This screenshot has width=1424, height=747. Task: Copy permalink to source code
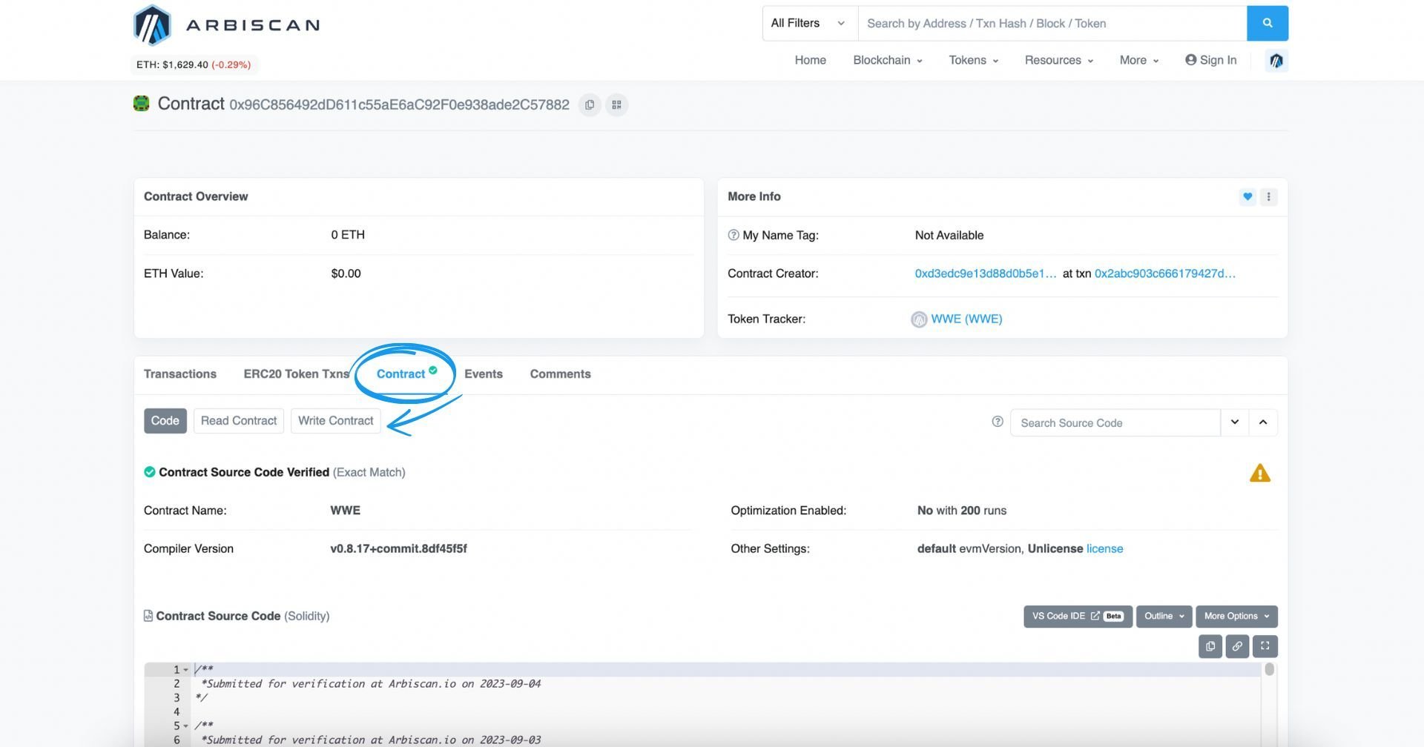1237,646
